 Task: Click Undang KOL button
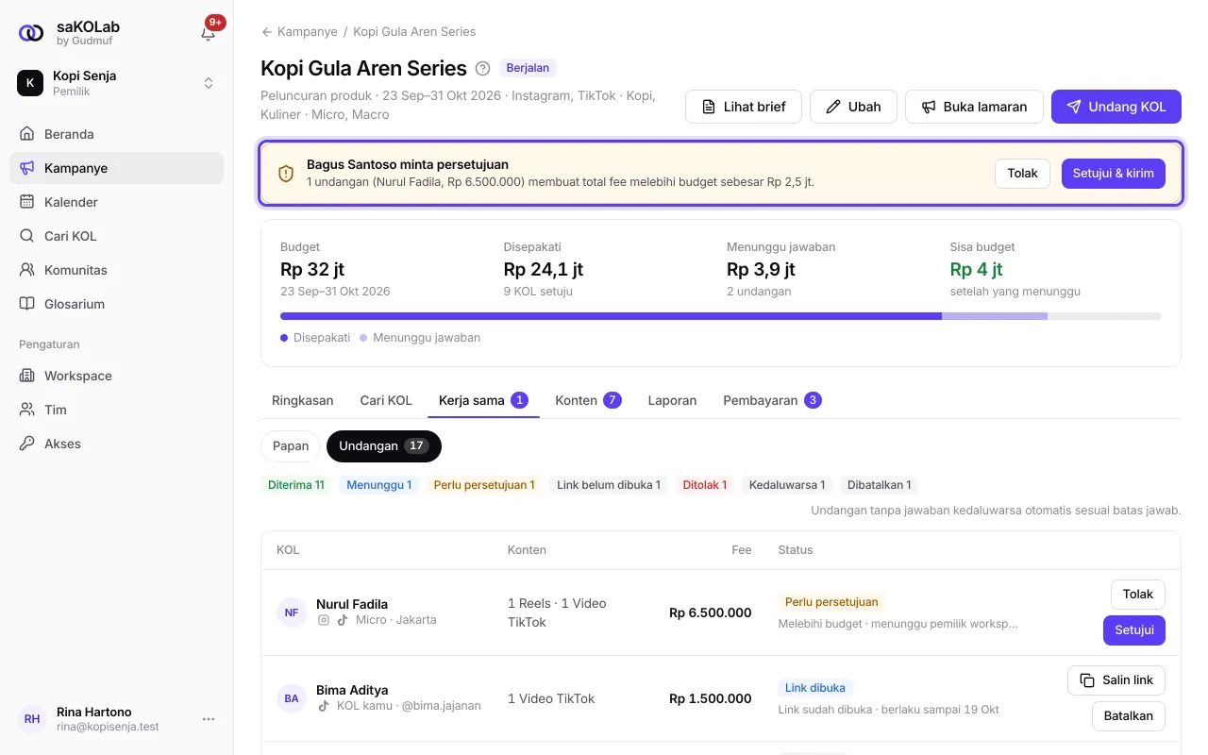(x=1116, y=107)
